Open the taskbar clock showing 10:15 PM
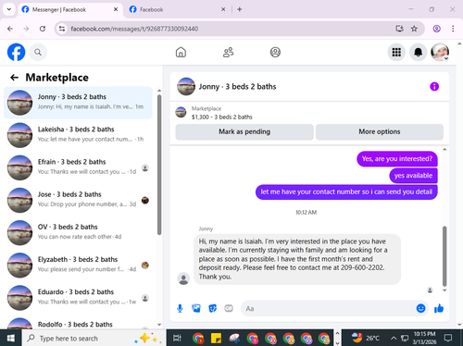This screenshot has height=346, width=463. (x=424, y=338)
